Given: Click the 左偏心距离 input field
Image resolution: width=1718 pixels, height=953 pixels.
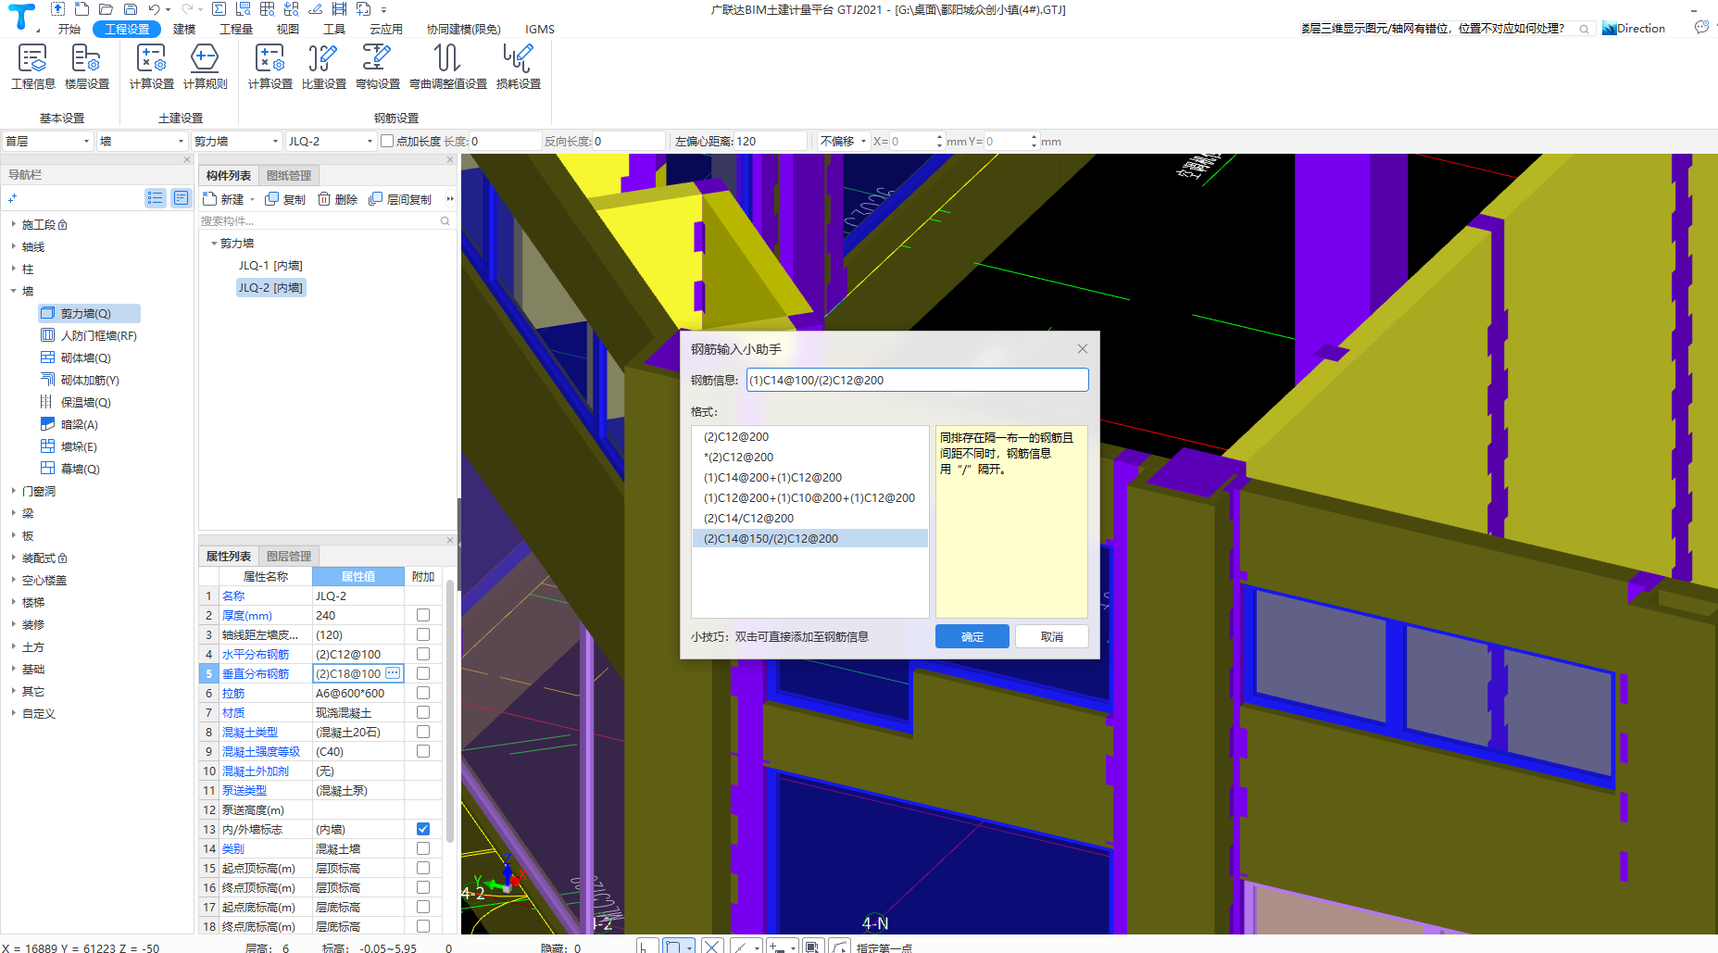Looking at the screenshot, I should tap(771, 141).
